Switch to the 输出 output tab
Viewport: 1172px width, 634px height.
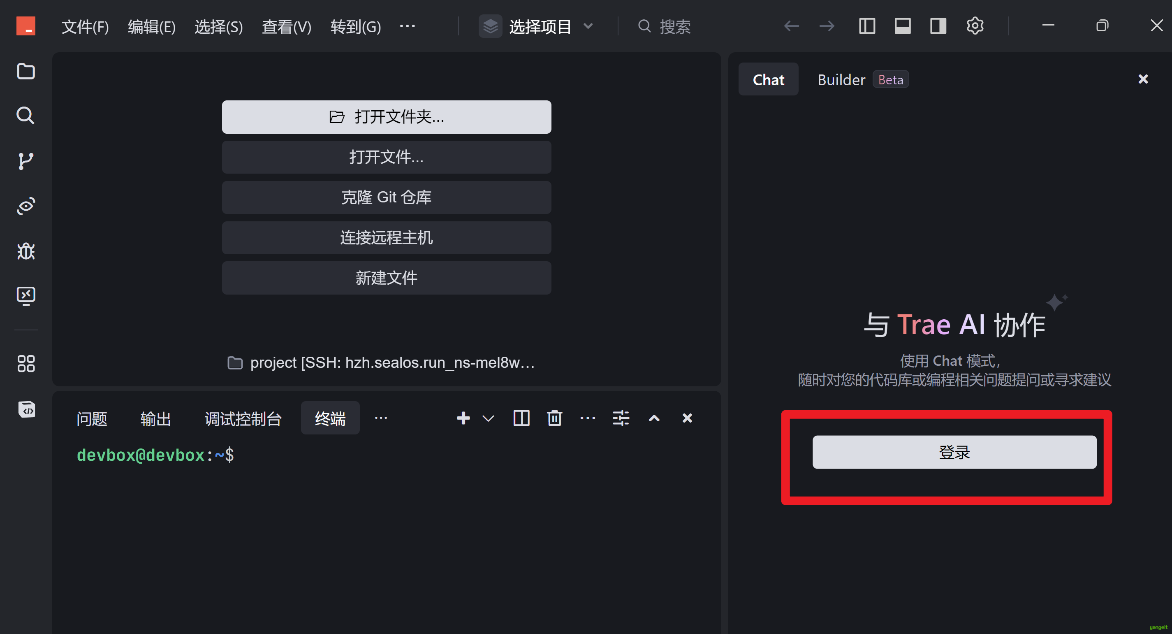[155, 418]
